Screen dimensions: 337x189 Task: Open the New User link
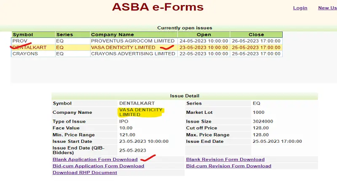click(327, 8)
